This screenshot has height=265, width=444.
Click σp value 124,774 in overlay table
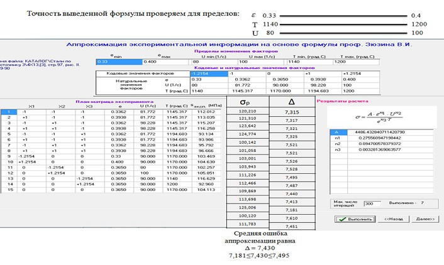coord(248,134)
